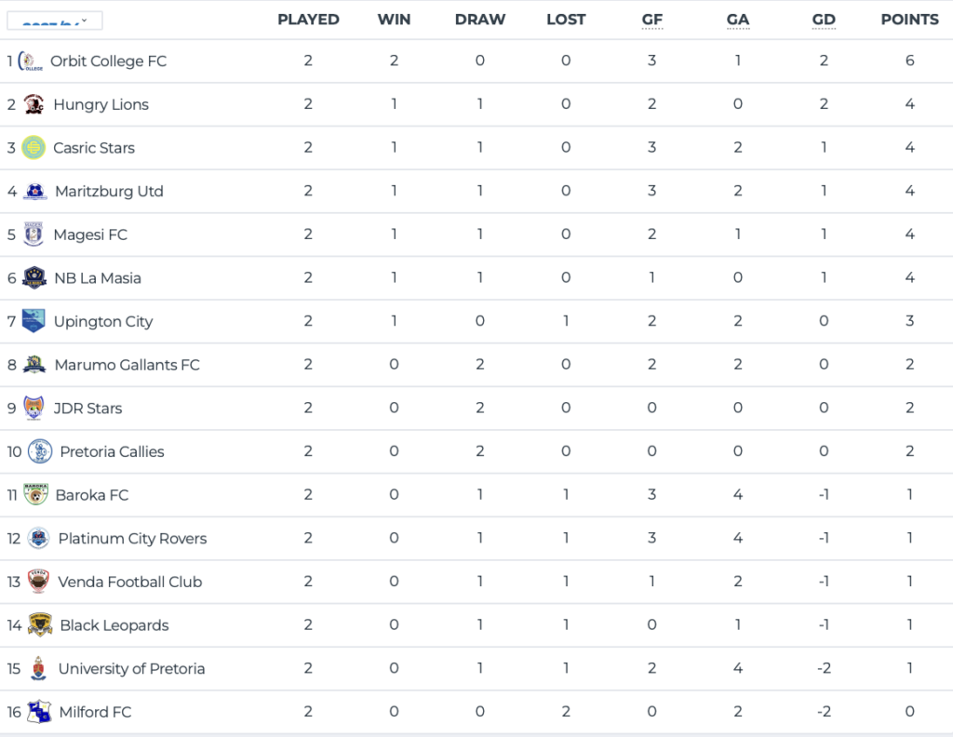Click the Black Leopards club emblem
This screenshot has height=737, width=953.
(39, 625)
